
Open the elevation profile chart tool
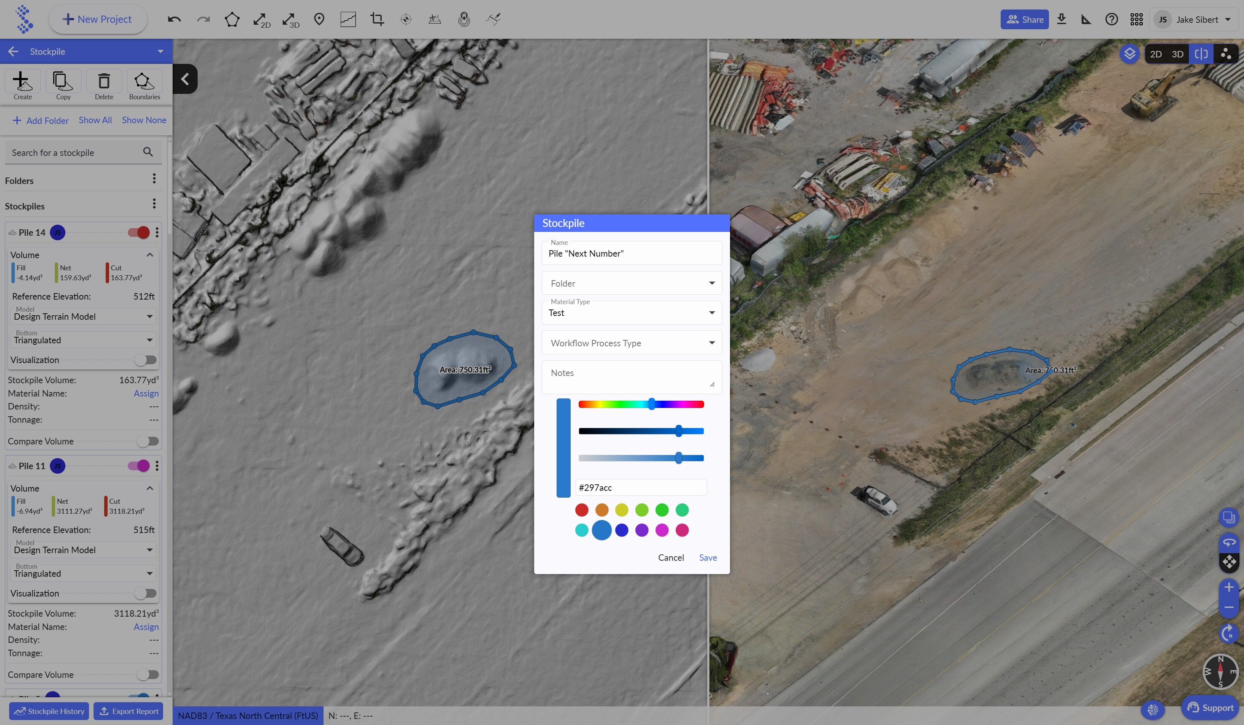(x=348, y=19)
